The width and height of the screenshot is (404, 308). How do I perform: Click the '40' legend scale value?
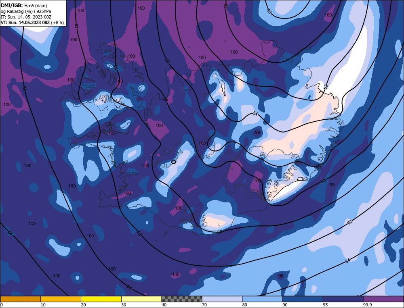164,305
